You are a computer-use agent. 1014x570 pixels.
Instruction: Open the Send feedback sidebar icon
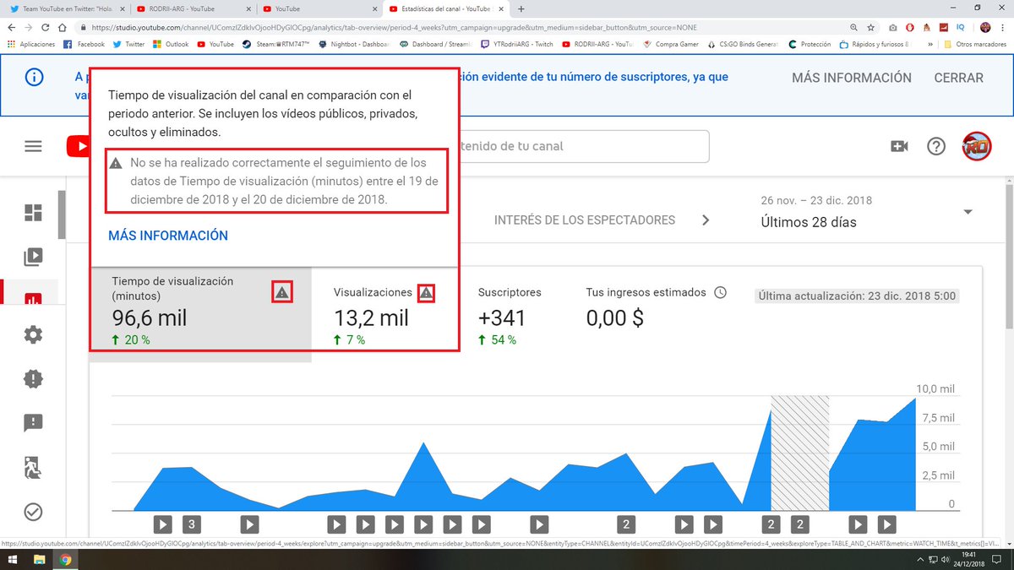(x=33, y=423)
